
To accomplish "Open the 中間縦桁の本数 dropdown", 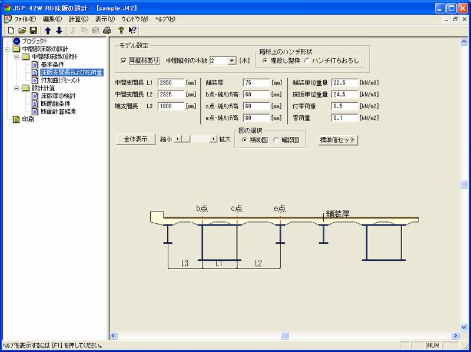I will 232,61.
